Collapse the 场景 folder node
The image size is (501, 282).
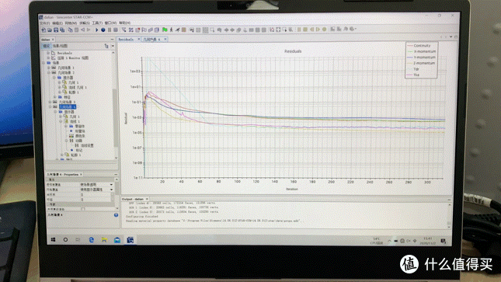43,63
